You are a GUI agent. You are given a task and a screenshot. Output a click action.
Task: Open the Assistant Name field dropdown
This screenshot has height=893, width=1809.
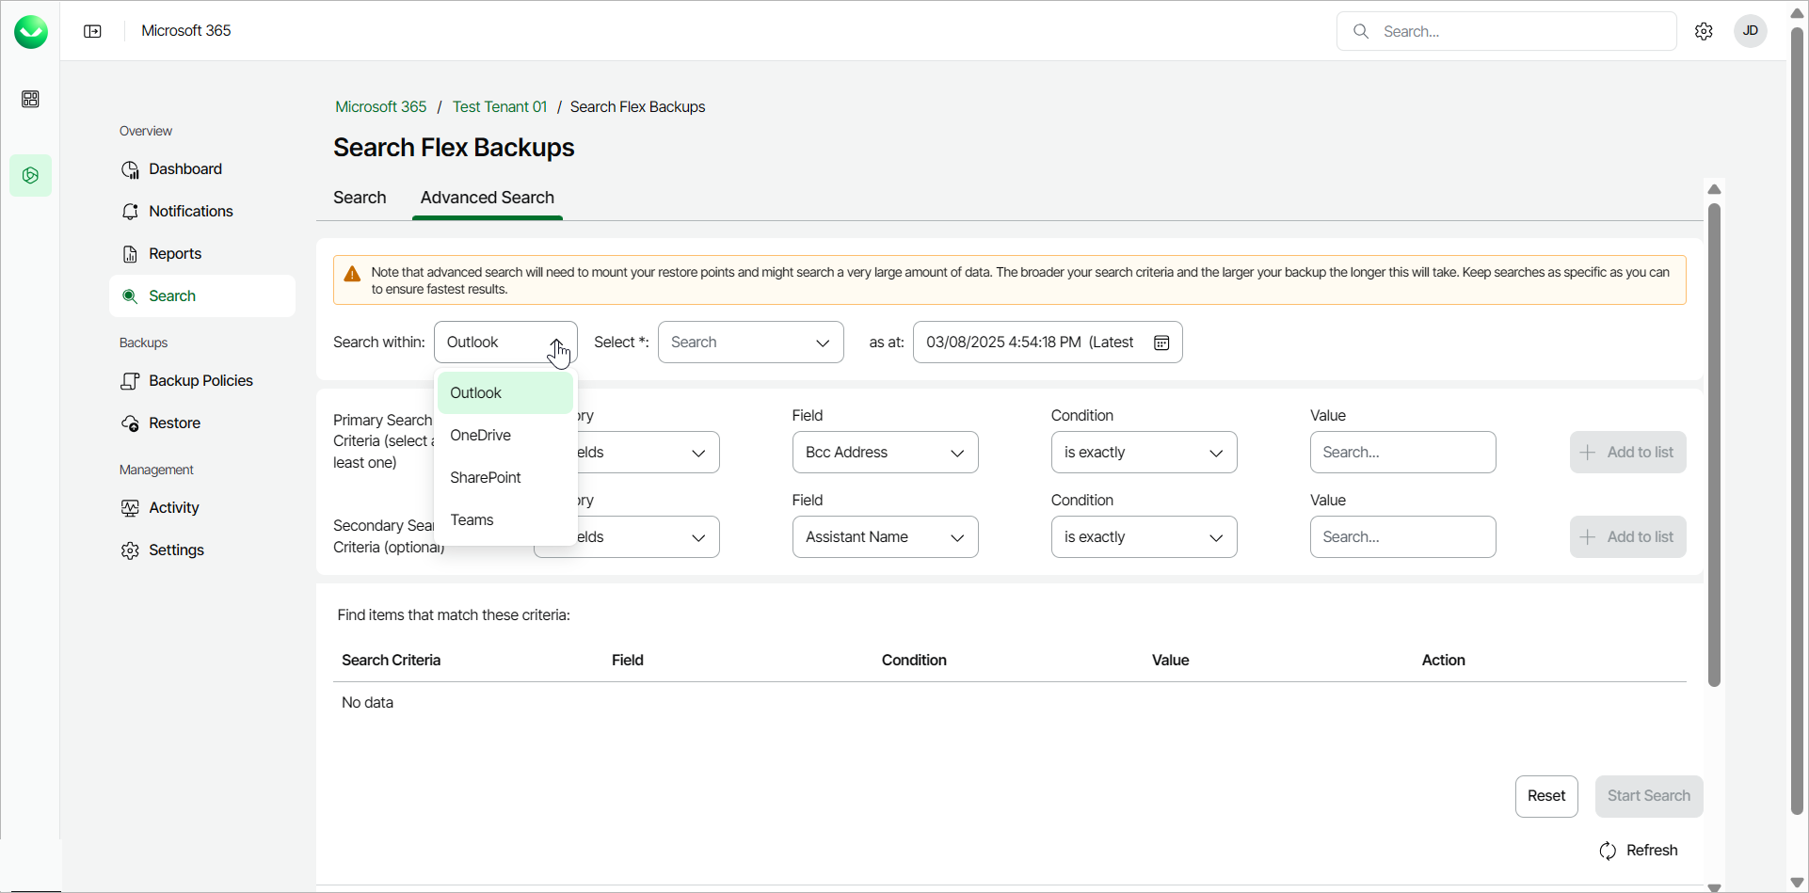click(x=885, y=537)
